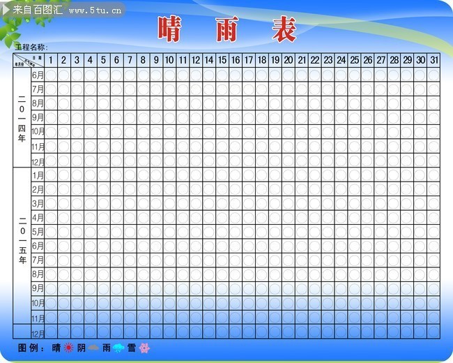Click the blue rain cloud legend icon
This screenshot has width=453, height=363.
(x=118, y=348)
